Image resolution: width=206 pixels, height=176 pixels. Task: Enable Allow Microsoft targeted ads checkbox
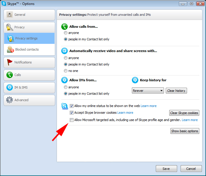pos(71,120)
